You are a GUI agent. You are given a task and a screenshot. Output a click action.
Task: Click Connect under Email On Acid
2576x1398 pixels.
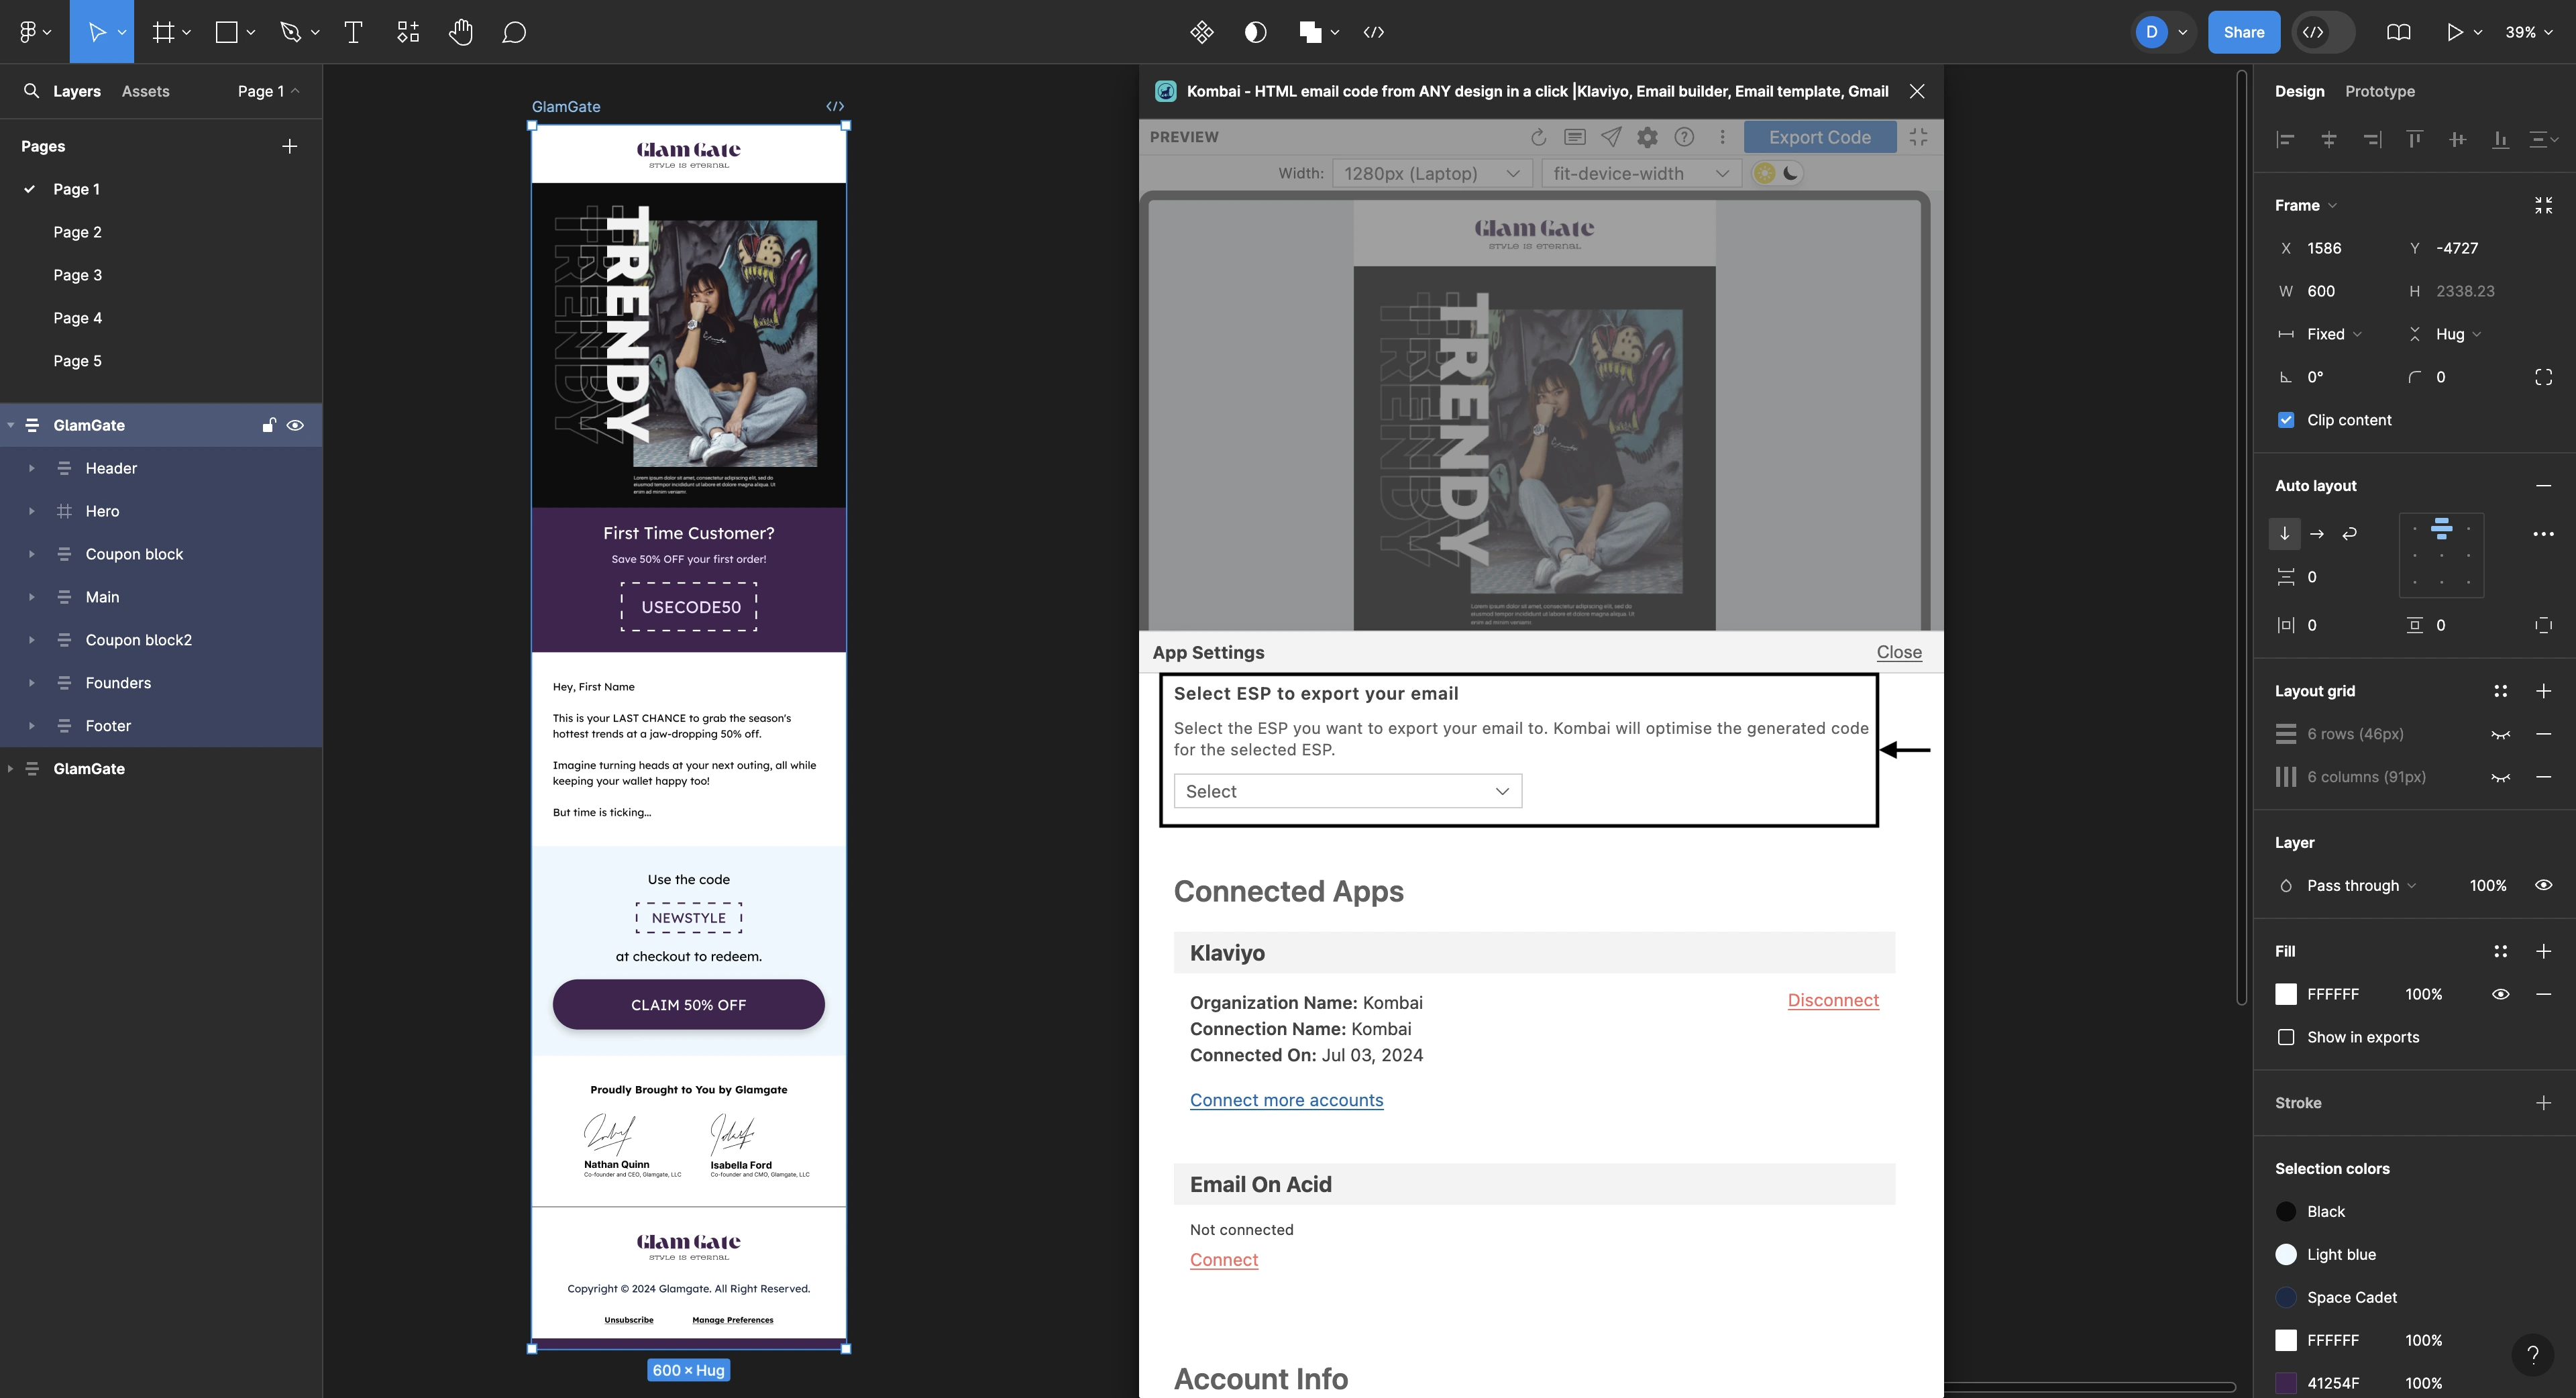[1224, 1260]
